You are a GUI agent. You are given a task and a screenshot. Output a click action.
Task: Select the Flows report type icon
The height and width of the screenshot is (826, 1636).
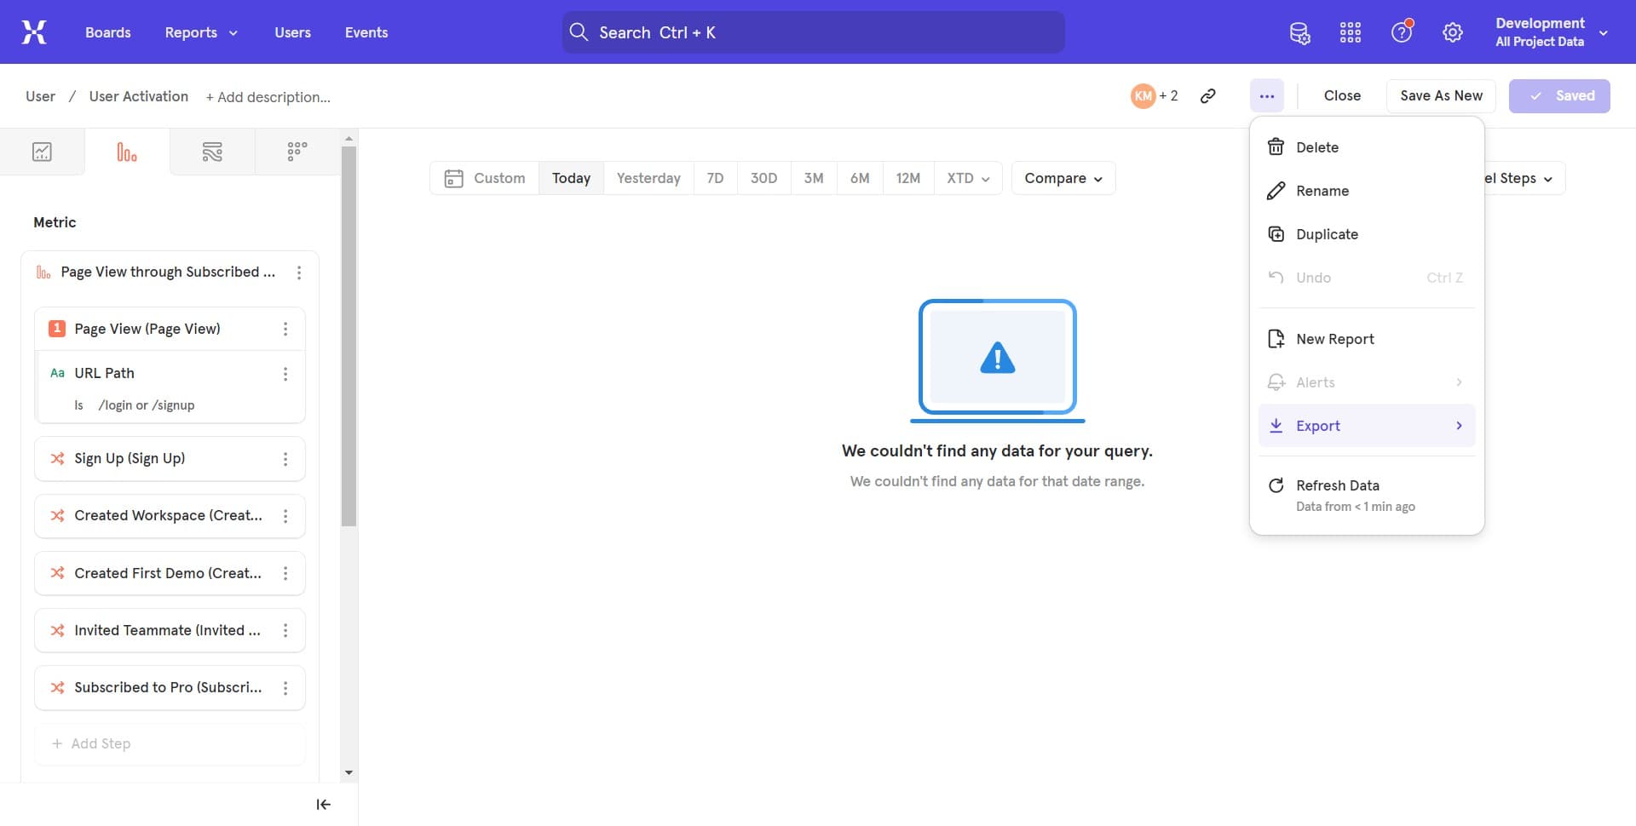[212, 152]
